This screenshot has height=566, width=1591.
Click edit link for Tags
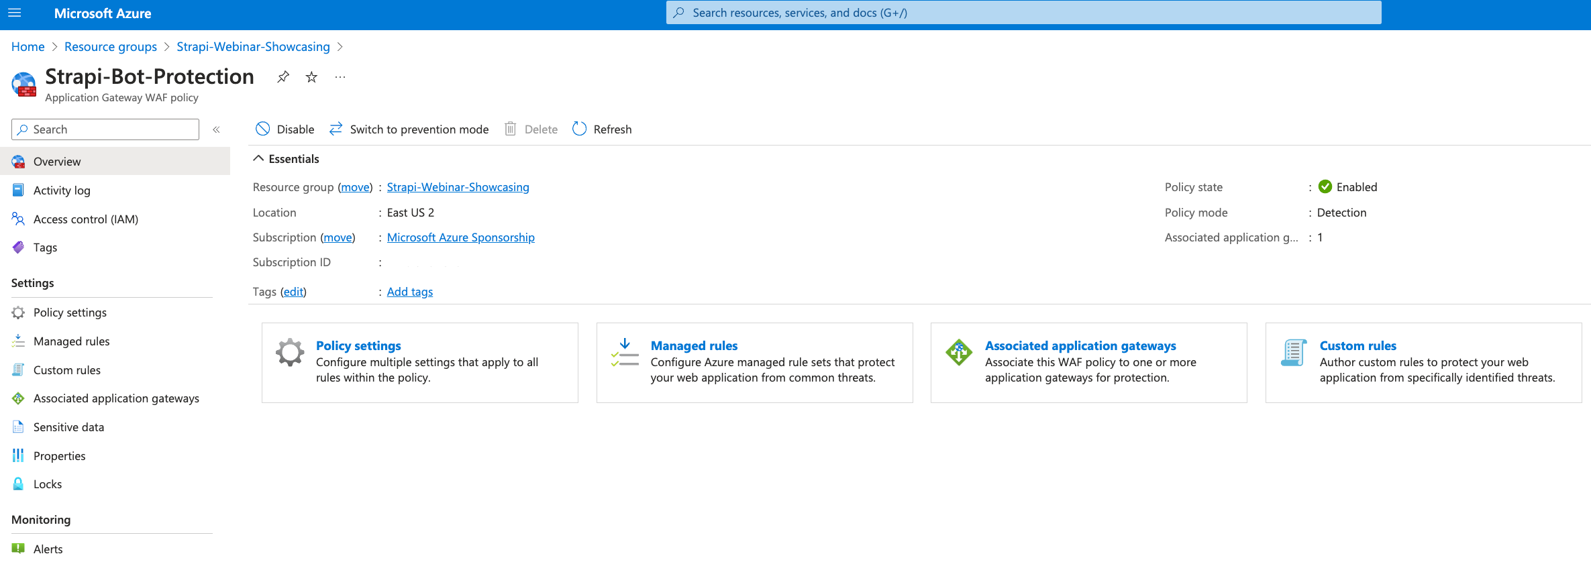pos(293,292)
